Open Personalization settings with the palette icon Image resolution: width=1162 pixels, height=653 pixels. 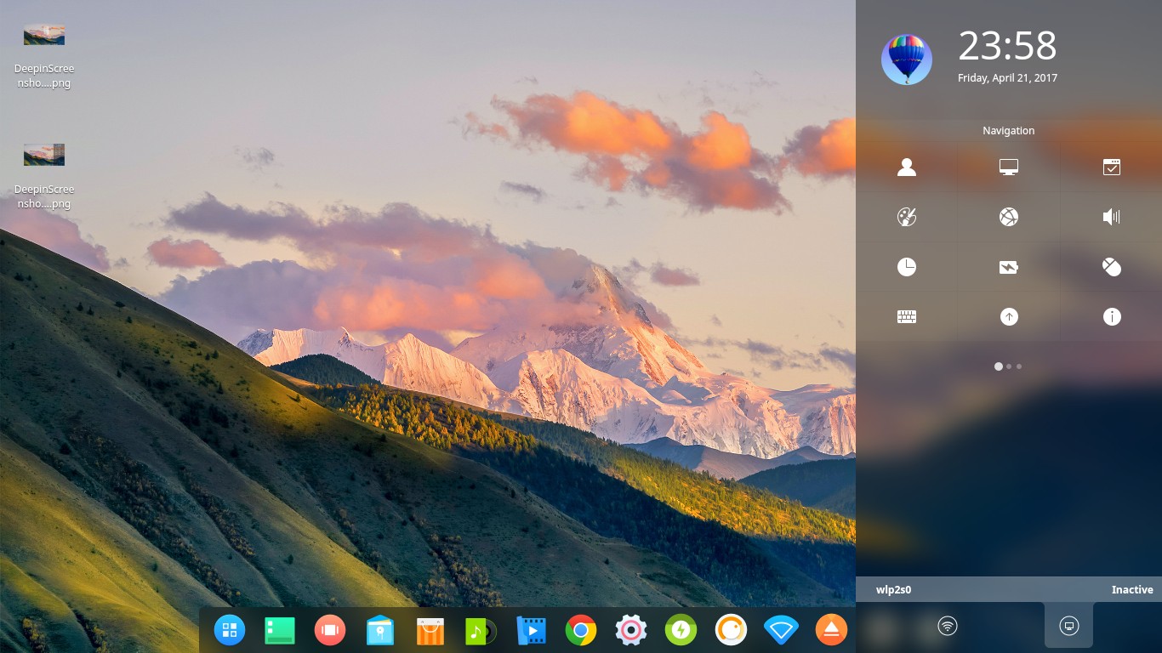(907, 217)
